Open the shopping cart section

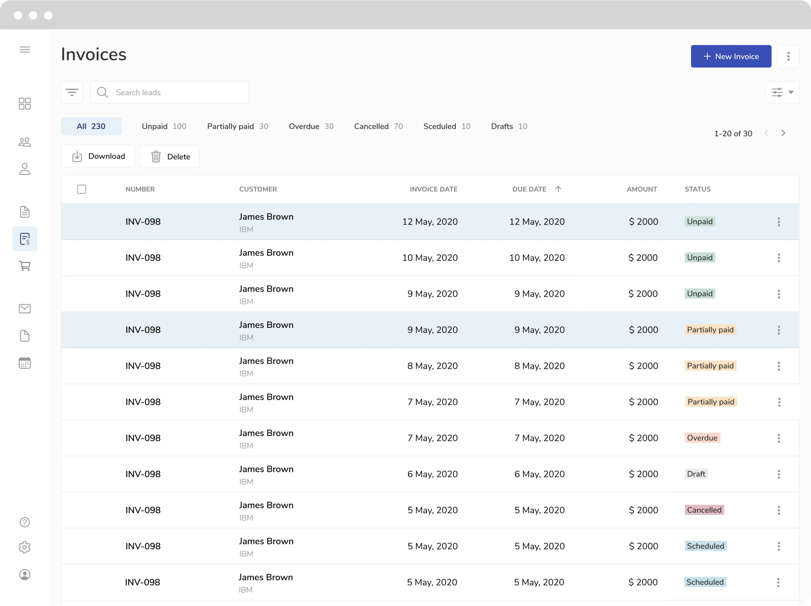point(24,266)
